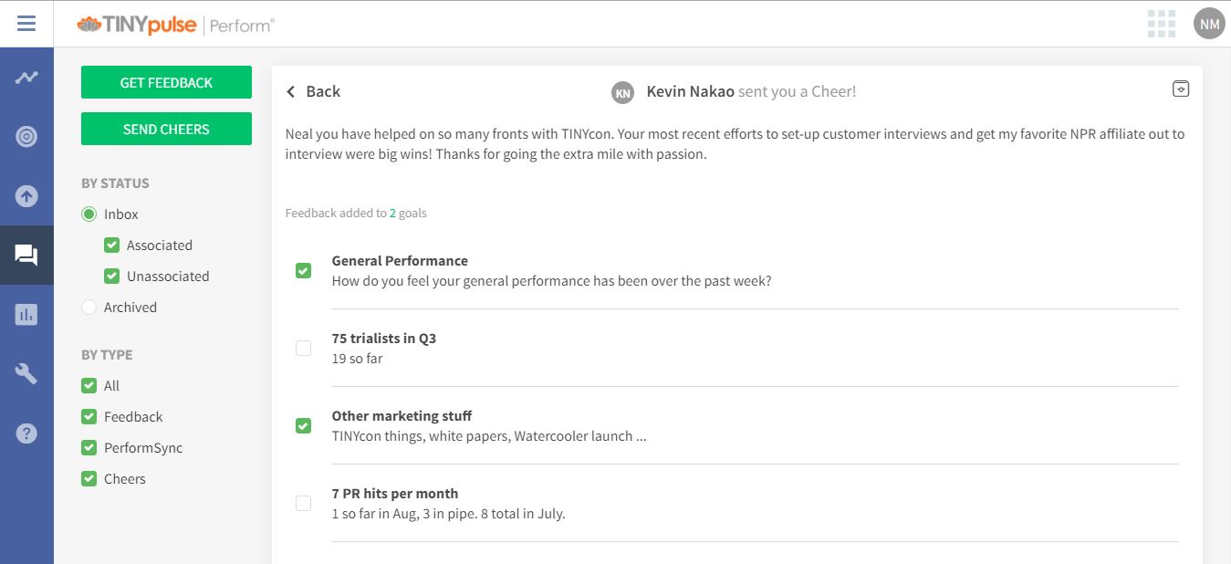
Task: Open the help question mark icon
Action: click(26, 433)
